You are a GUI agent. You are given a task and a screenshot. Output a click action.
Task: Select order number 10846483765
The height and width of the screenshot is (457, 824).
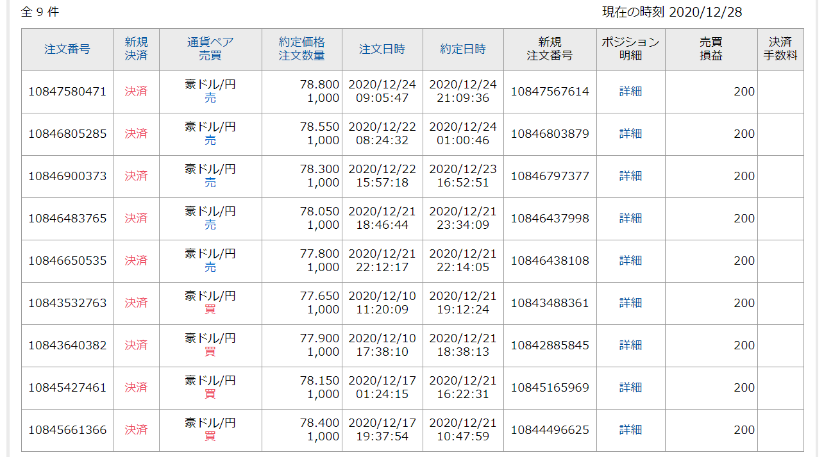pos(67,219)
